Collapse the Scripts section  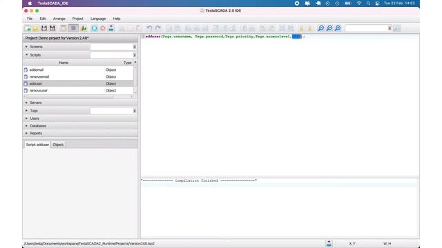click(26, 55)
